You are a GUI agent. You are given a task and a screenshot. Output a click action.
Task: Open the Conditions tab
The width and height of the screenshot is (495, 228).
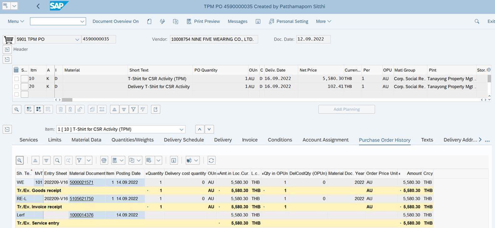pos(280,140)
